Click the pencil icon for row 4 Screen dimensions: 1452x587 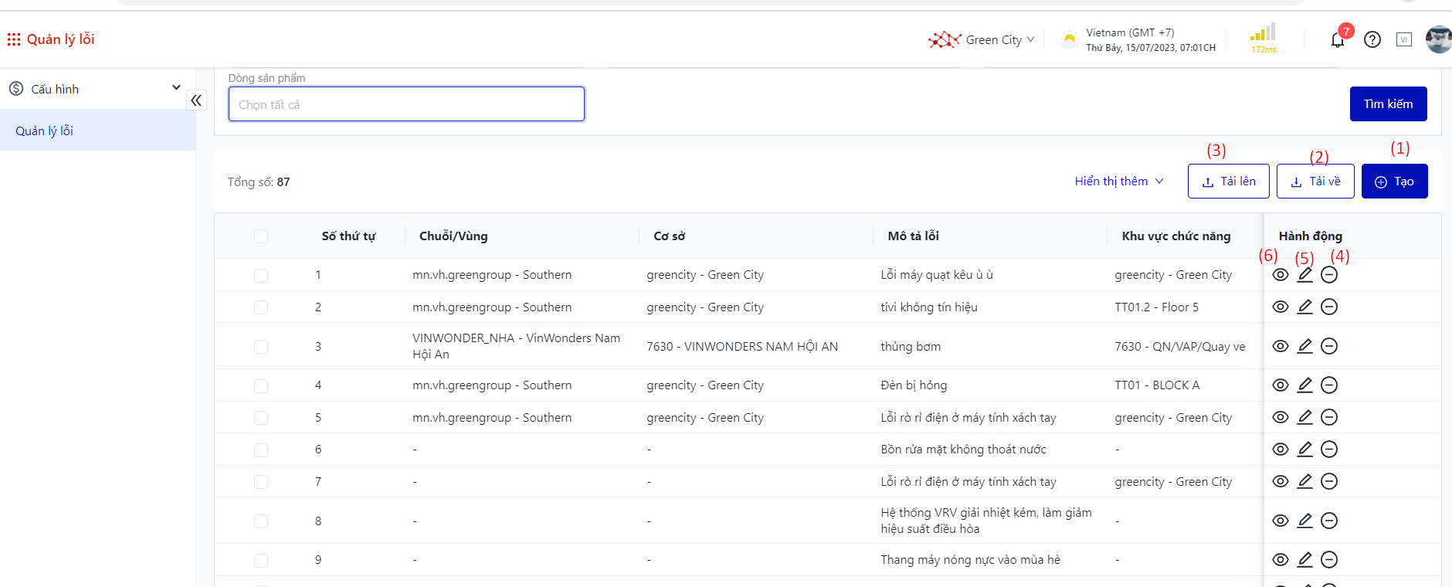pyautogui.click(x=1304, y=385)
